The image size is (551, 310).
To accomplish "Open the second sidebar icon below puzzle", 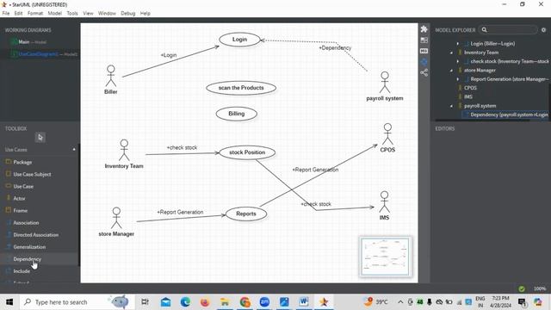I will click(x=424, y=40).
